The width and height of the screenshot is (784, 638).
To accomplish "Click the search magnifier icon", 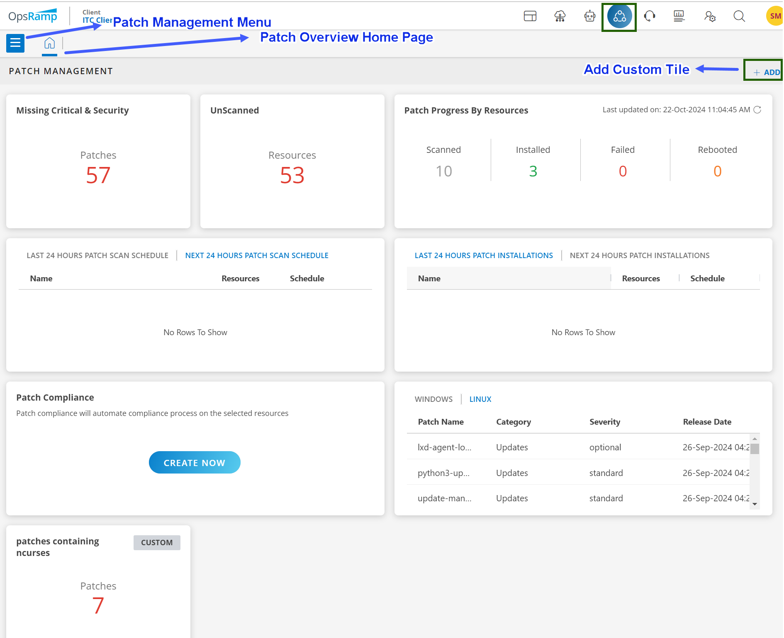I will (x=739, y=16).
